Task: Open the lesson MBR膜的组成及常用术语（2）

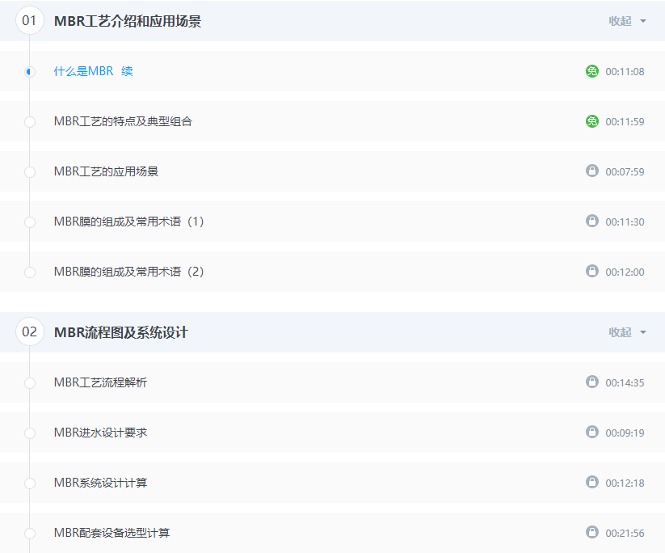Action: [129, 272]
